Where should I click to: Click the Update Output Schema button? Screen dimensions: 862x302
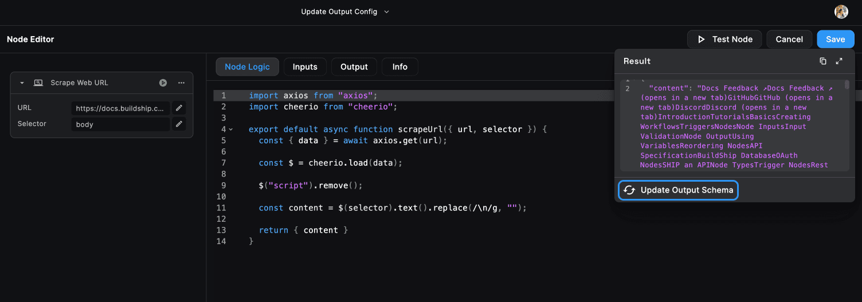click(x=678, y=190)
